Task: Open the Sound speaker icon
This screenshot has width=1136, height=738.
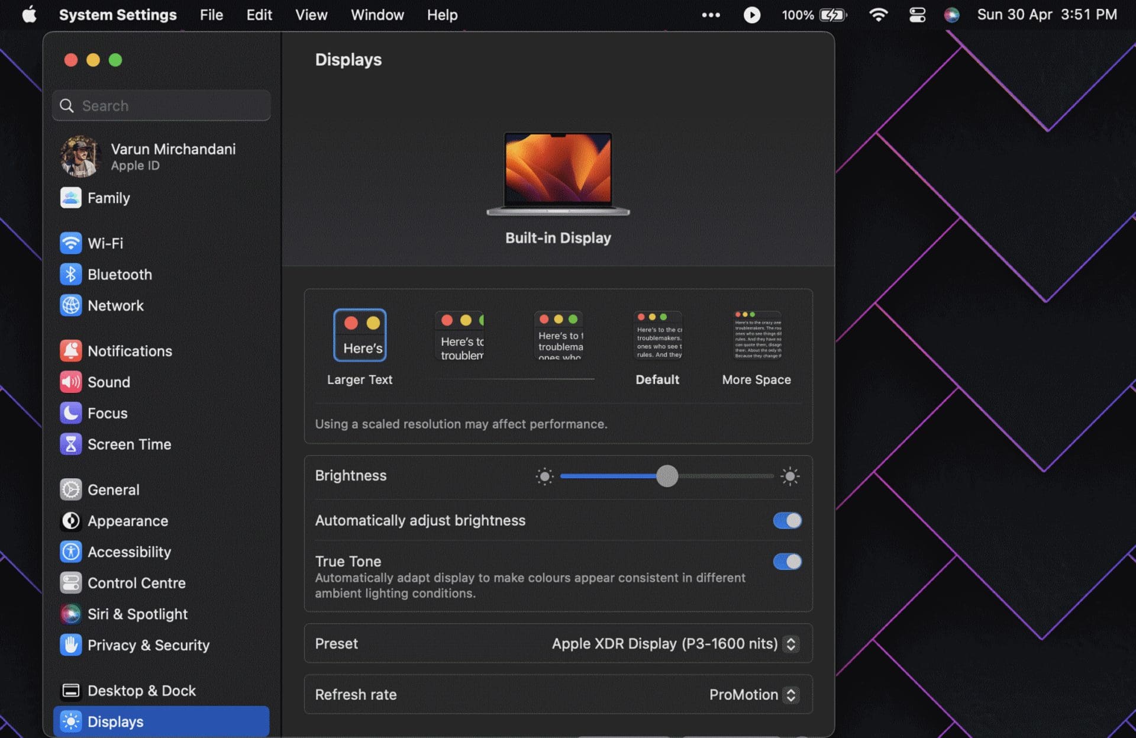Action: point(70,382)
